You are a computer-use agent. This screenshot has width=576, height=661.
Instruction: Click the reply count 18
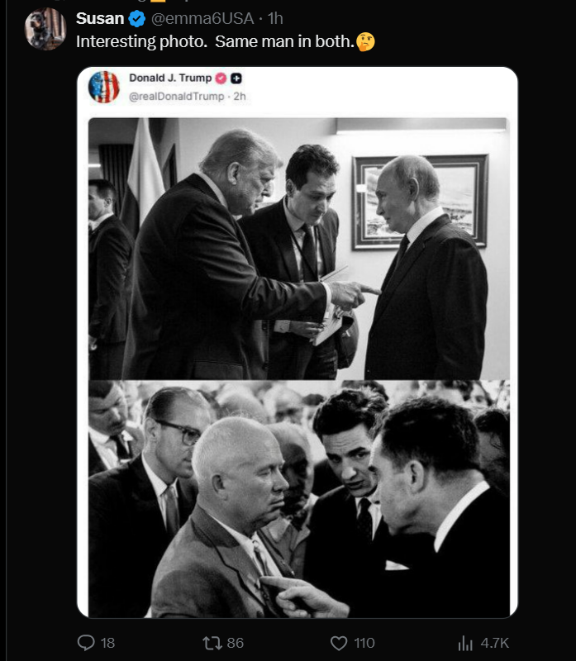click(x=108, y=644)
